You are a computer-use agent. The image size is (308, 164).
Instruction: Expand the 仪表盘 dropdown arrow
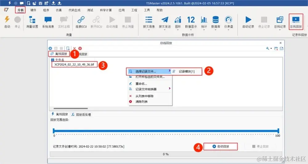tap(229, 30)
